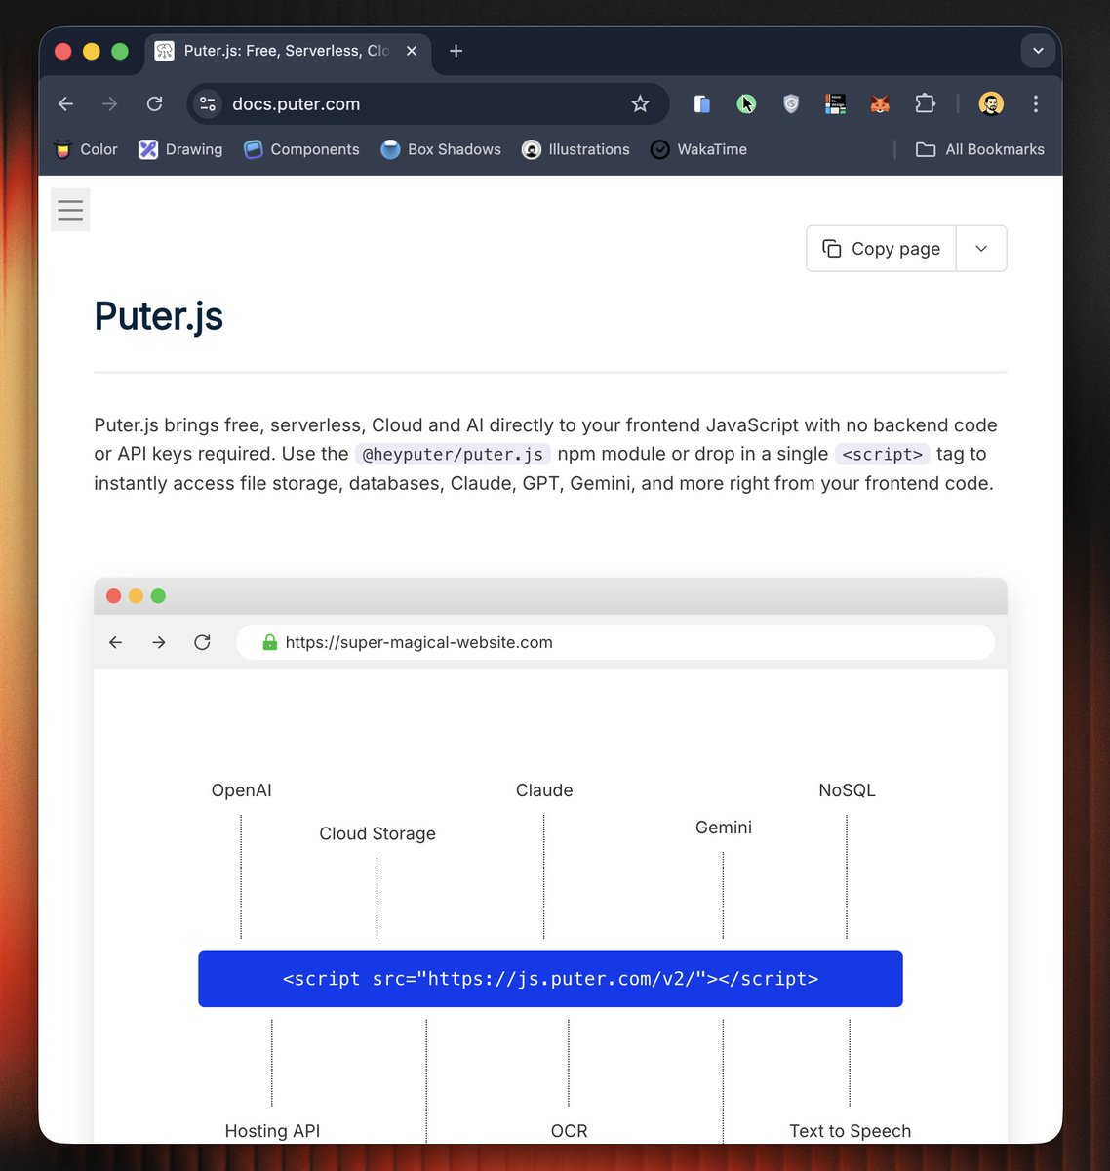Click the Hosting API label
This screenshot has width=1110, height=1171.
coord(272,1131)
